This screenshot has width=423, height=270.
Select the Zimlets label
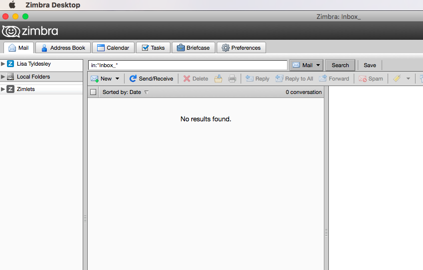pyautogui.click(x=26, y=89)
